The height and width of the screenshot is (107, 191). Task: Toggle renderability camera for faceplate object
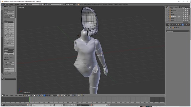point(188,11)
